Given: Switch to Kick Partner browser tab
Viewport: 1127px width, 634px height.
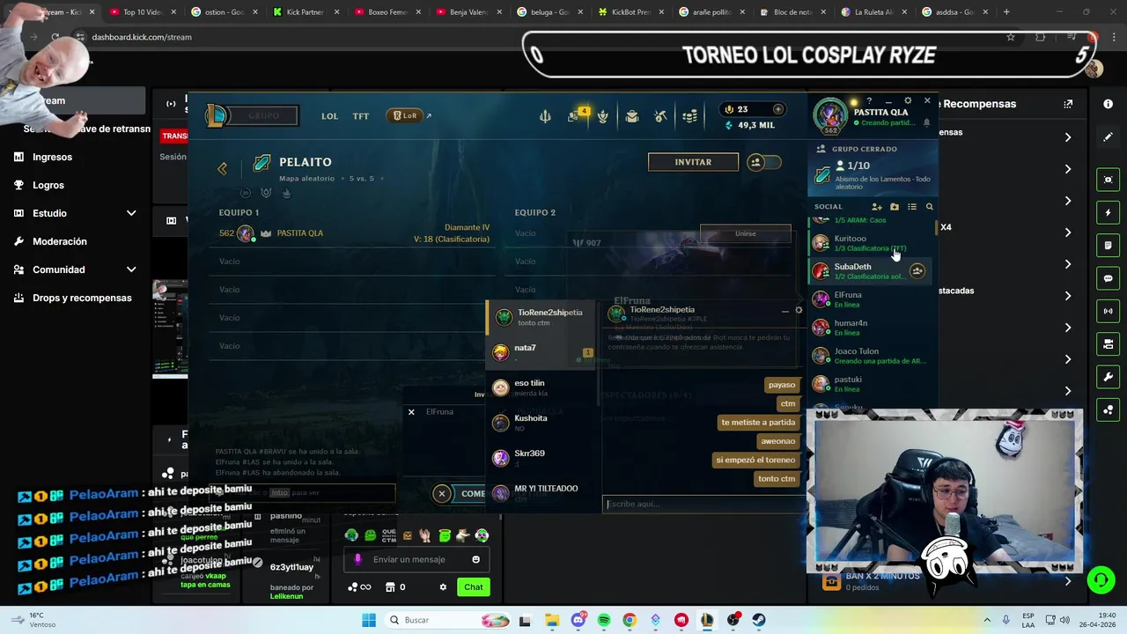Looking at the screenshot, I should (x=305, y=12).
